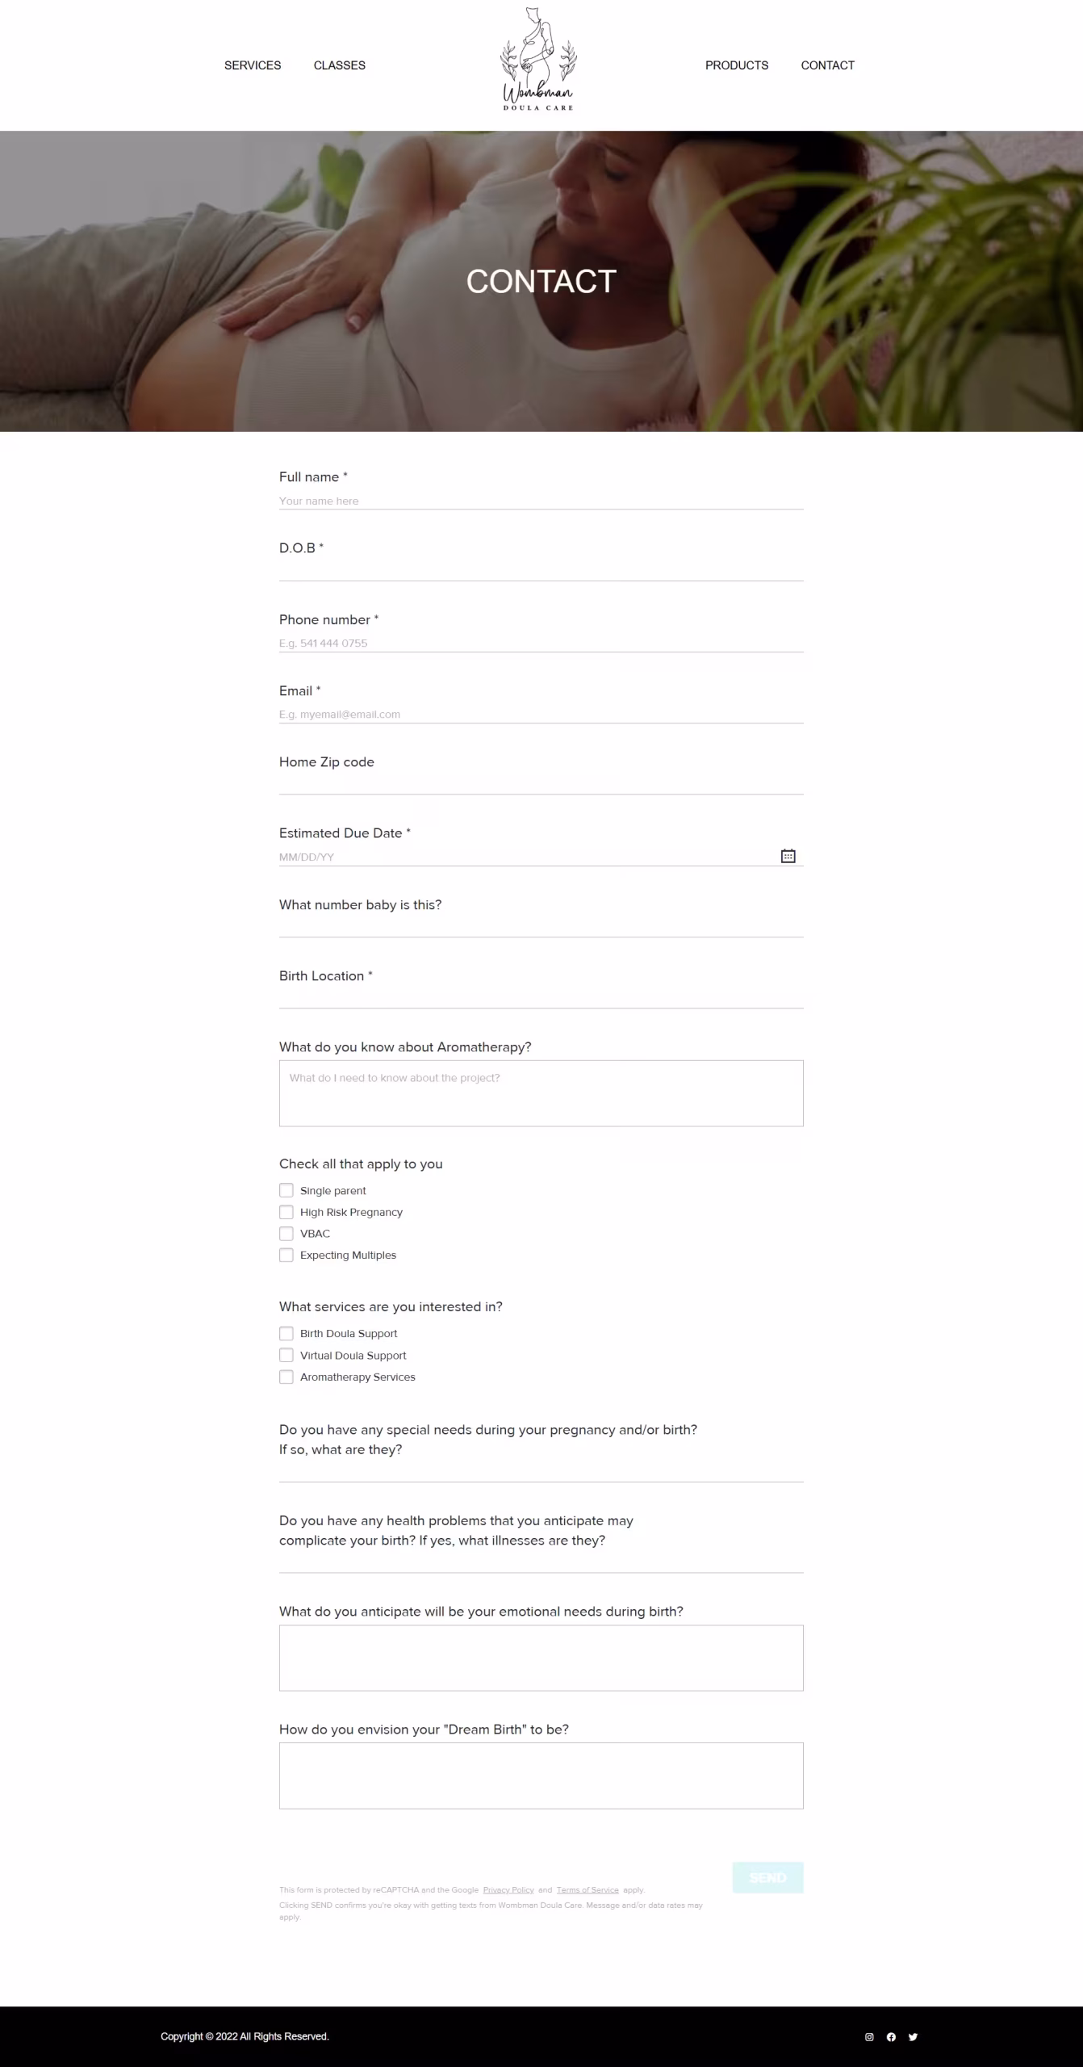Enable the VBAC checkbox
The image size is (1083, 2067).
[286, 1234]
